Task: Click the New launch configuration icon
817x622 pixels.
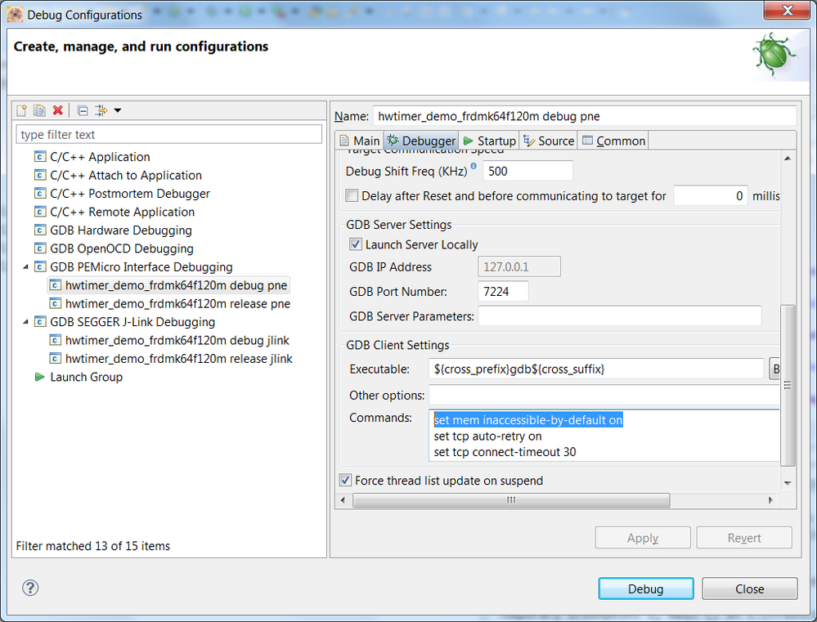Action: (22, 110)
